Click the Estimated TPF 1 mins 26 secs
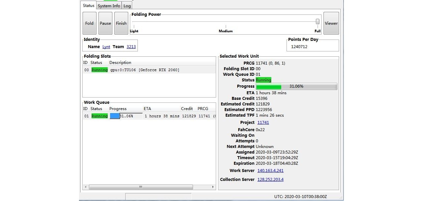The width and height of the screenshot is (423, 201). click(x=270, y=115)
